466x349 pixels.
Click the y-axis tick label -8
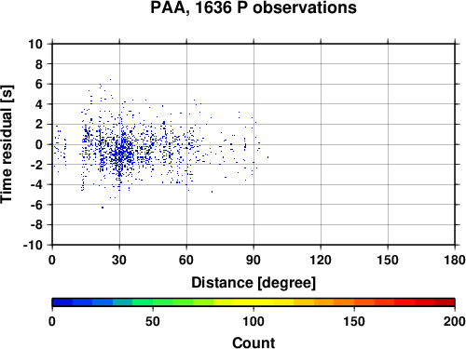click(36, 225)
